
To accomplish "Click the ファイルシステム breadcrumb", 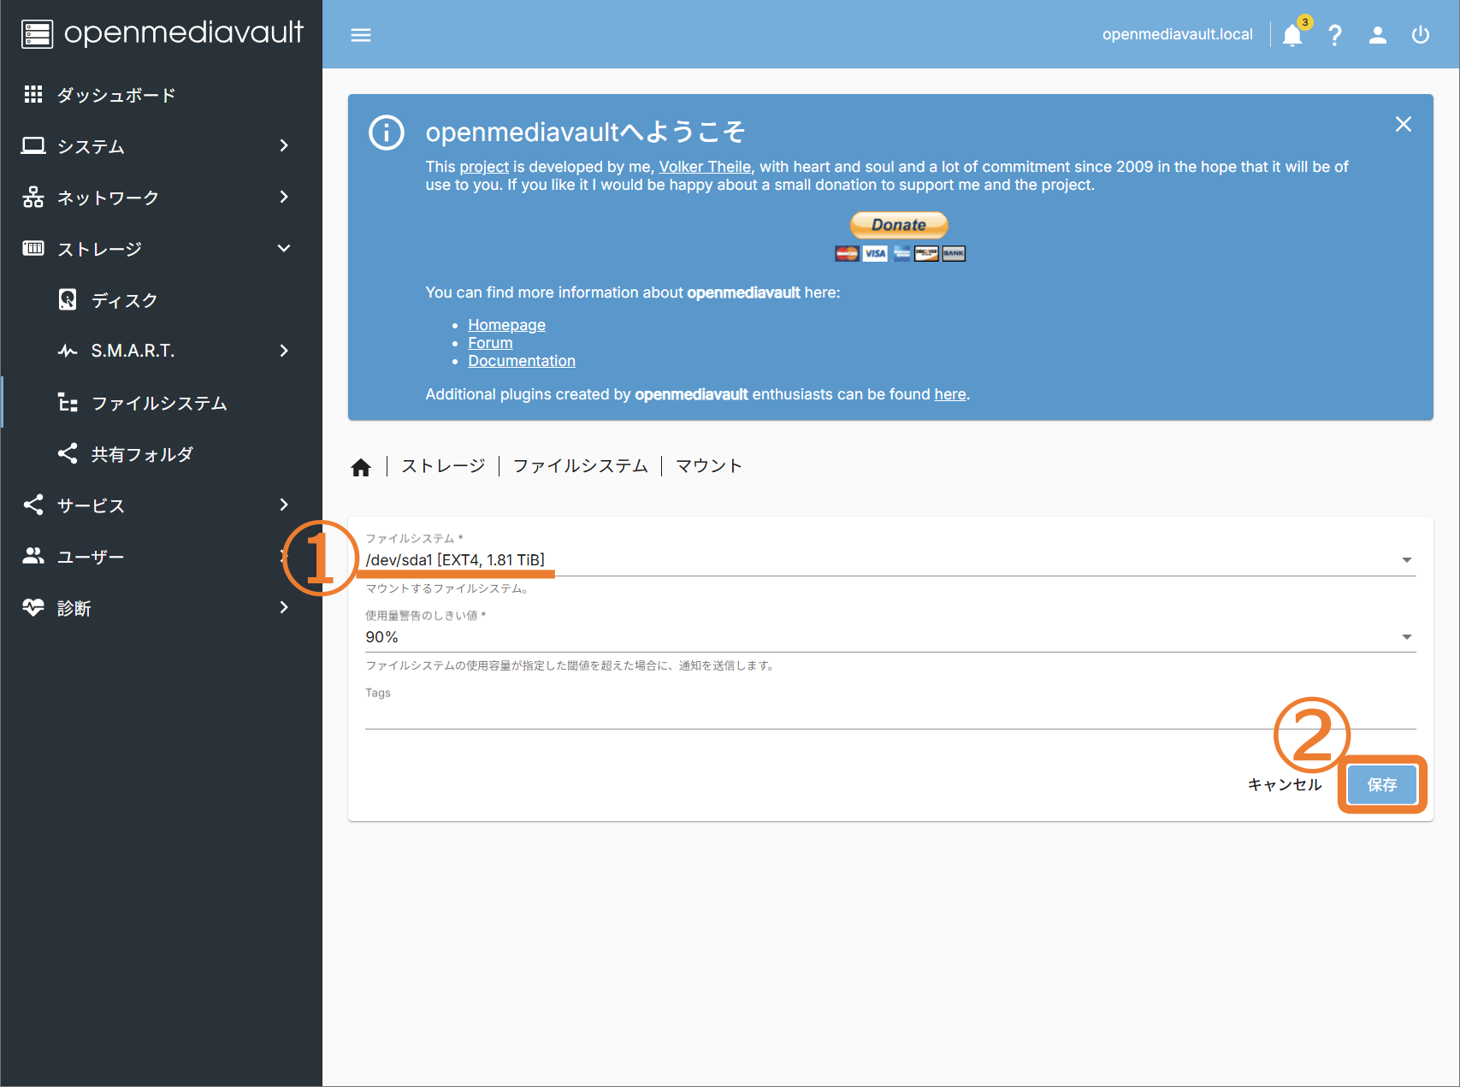I will (580, 466).
